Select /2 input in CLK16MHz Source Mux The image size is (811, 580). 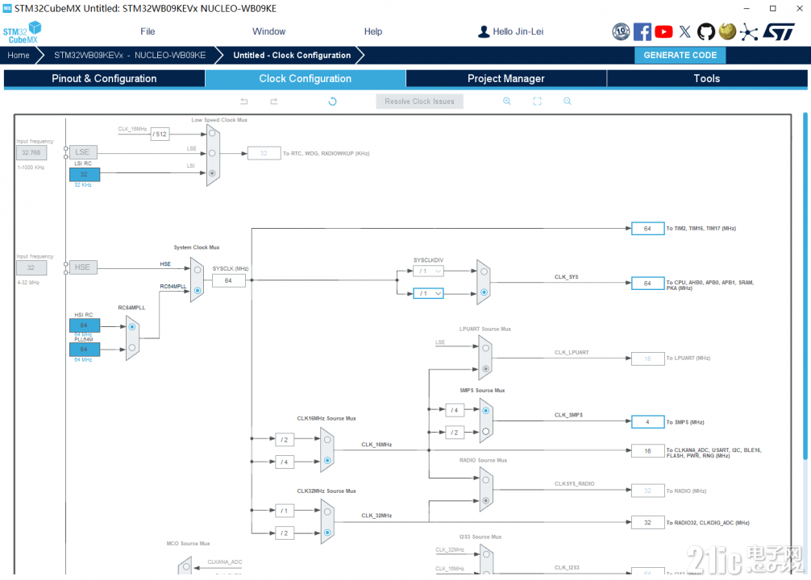(327, 440)
